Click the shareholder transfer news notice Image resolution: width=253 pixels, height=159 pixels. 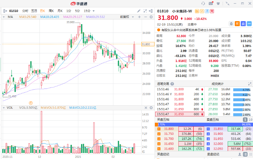click(191, 30)
